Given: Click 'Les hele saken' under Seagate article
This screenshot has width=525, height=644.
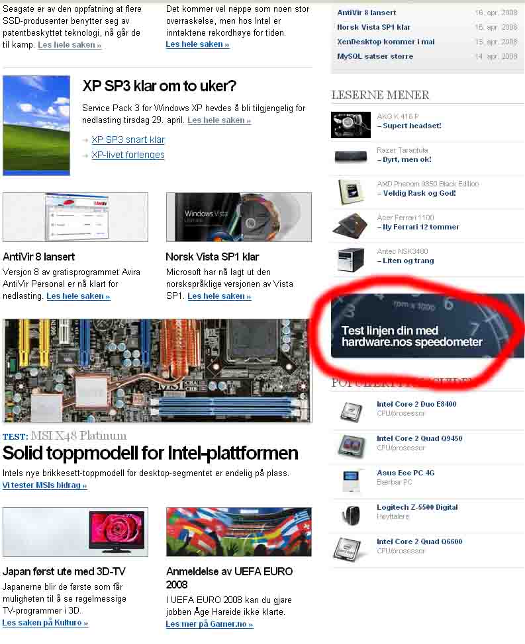Looking at the screenshot, I should pyautogui.click(x=70, y=45).
